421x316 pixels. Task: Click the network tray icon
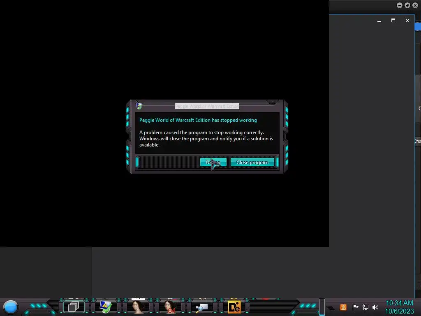point(365,307)
